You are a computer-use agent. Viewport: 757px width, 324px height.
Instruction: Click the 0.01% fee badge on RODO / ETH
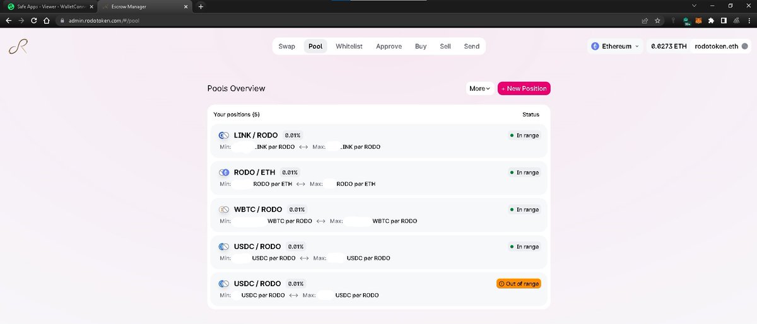tap(290, 172)
